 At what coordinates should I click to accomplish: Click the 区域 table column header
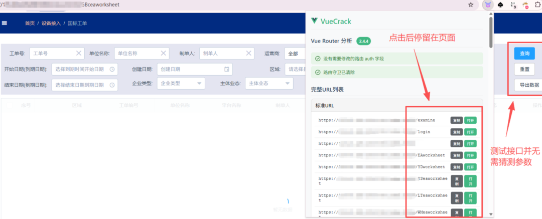[x=77, y=105]
